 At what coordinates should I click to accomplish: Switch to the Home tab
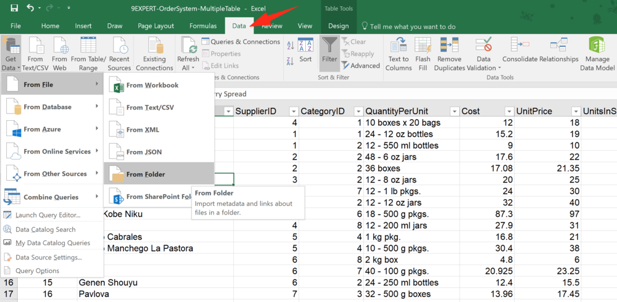click(51, 26)
